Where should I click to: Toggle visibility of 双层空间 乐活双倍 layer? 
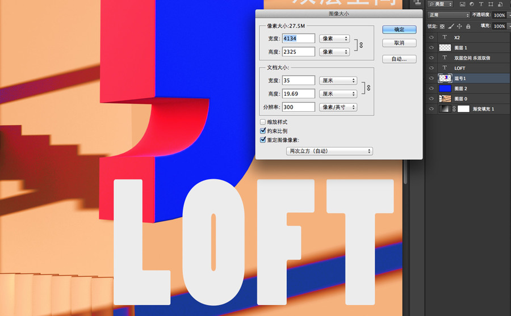tap(432, 58)
